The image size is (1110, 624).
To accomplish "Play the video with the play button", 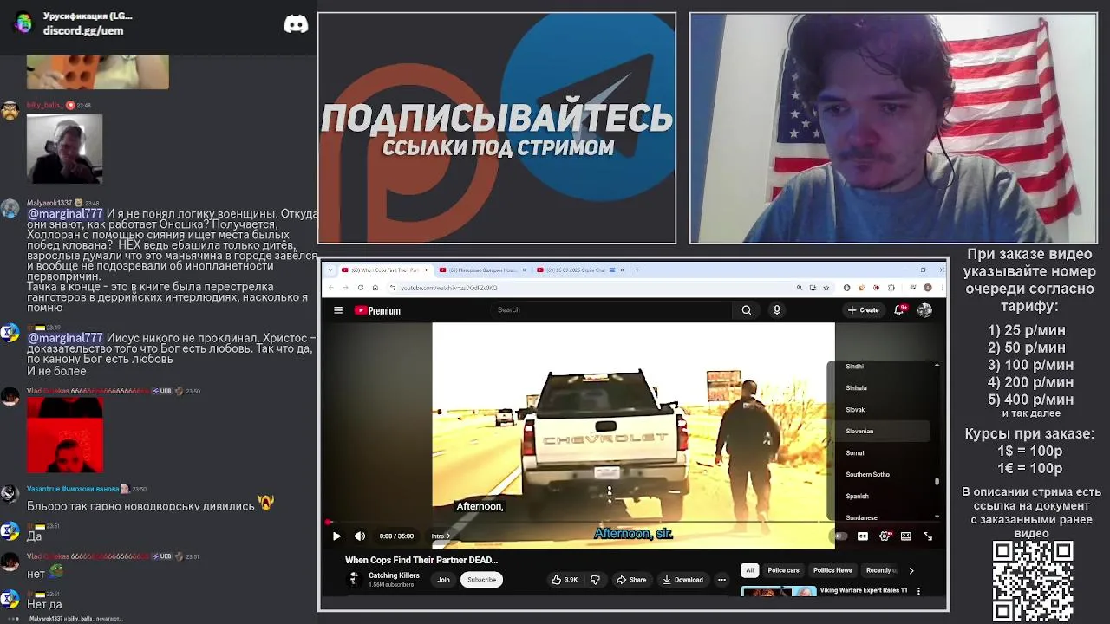I will 336,536.
